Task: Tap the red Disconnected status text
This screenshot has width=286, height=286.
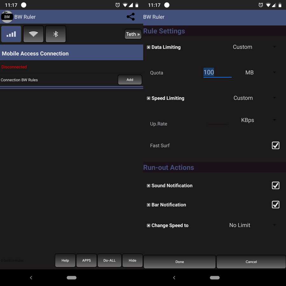Action: click(14, 67)
